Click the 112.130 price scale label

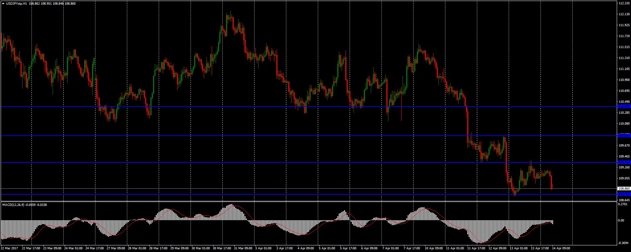[624, 14]
